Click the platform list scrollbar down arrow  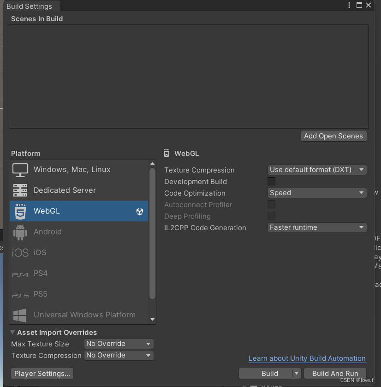click(153, 320)
